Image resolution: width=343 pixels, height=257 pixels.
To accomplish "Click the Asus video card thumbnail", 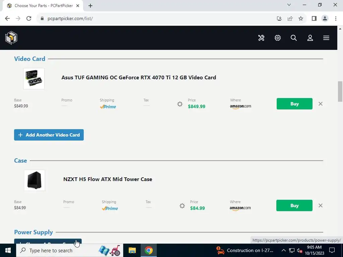I will click(34, 79).
